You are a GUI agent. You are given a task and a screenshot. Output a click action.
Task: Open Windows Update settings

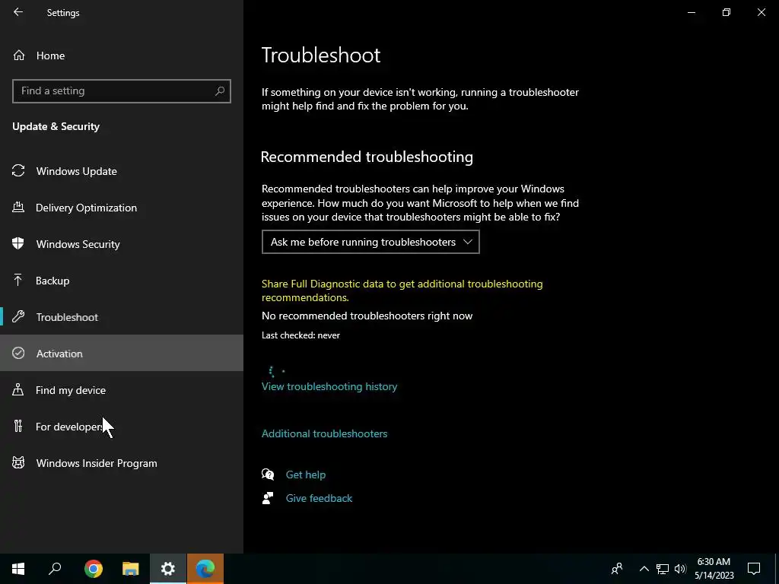tap(122, 171)
